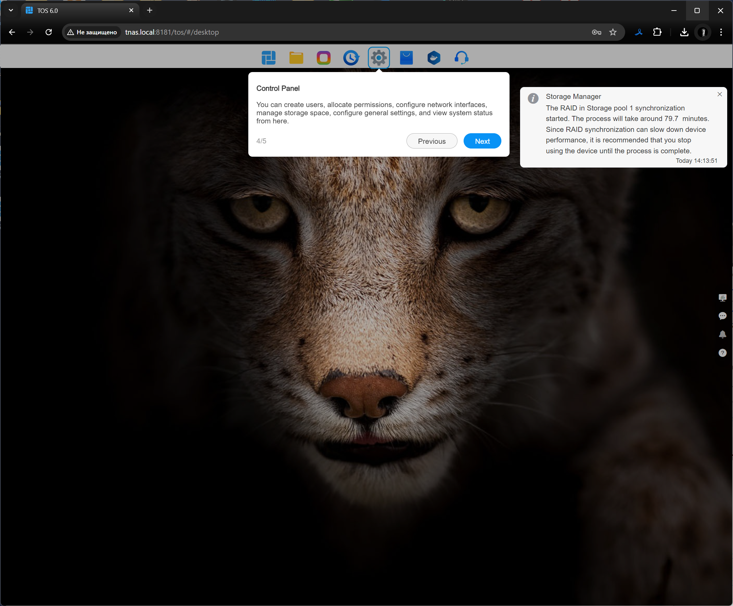
Task: Open the notifications bell sidebar icon
Action: 722,334
